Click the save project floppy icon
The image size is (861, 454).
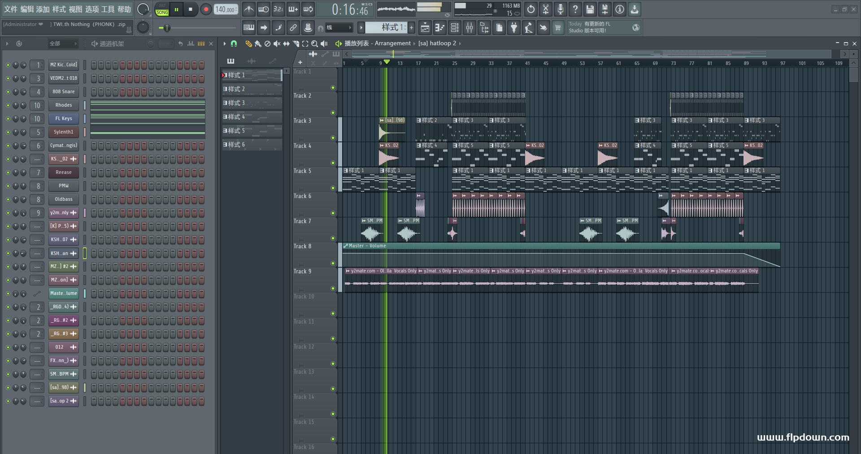(590, 9)
